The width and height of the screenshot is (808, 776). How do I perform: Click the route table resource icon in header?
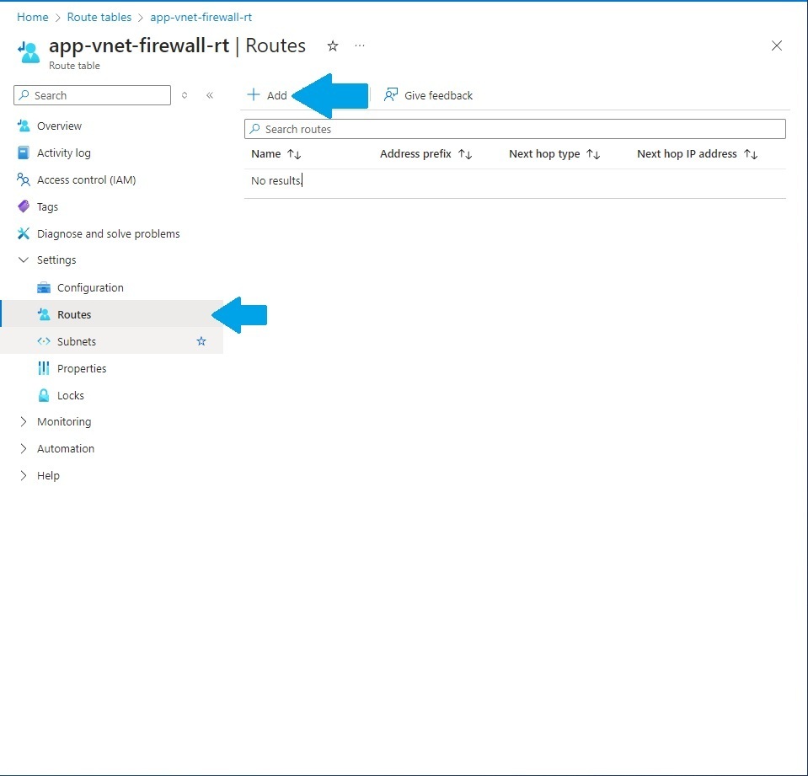[x=29, y=52]
